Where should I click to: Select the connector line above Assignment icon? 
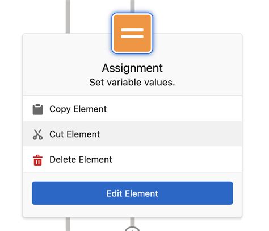click(x=132, y=6)
